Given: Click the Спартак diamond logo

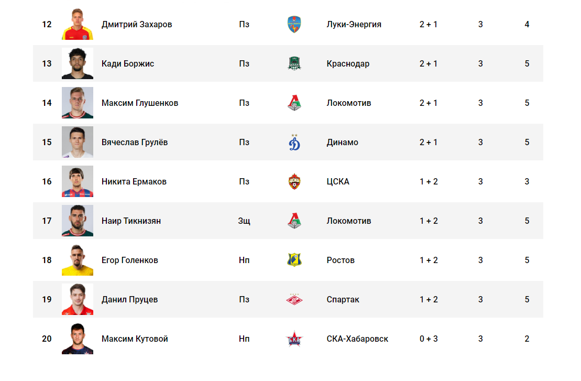Looking at the screenshot, I should (x=294, y=299).
